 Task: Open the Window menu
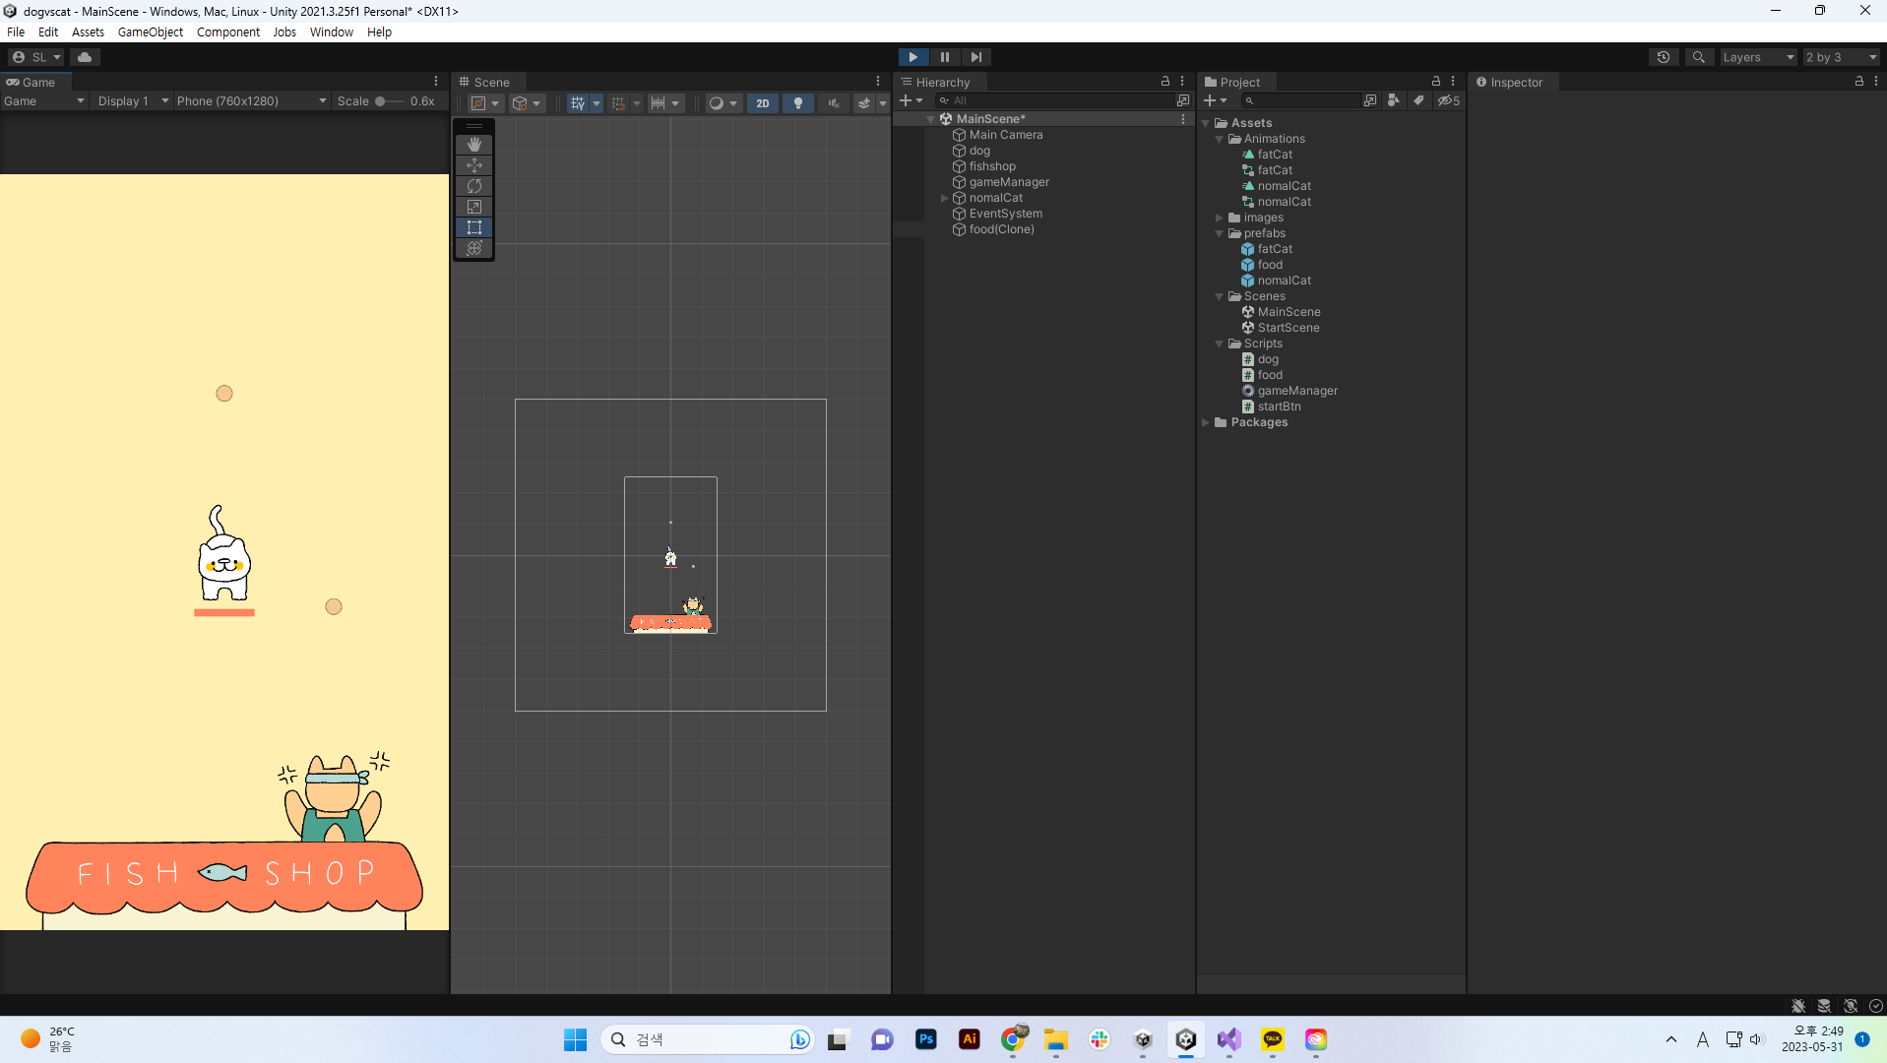click(x=332, y=32)
